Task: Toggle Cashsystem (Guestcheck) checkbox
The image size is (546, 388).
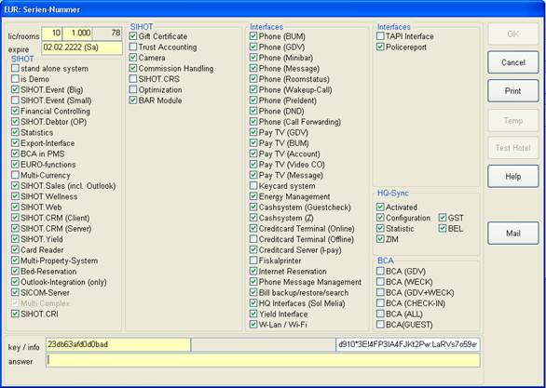Action: 253,207
